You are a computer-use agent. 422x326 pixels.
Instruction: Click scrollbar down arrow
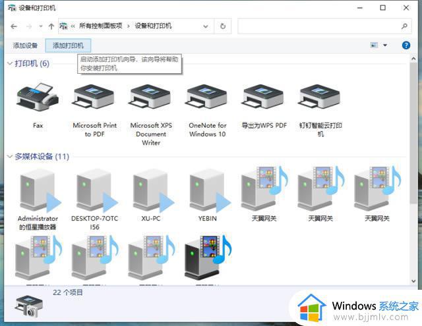(413, 281)
